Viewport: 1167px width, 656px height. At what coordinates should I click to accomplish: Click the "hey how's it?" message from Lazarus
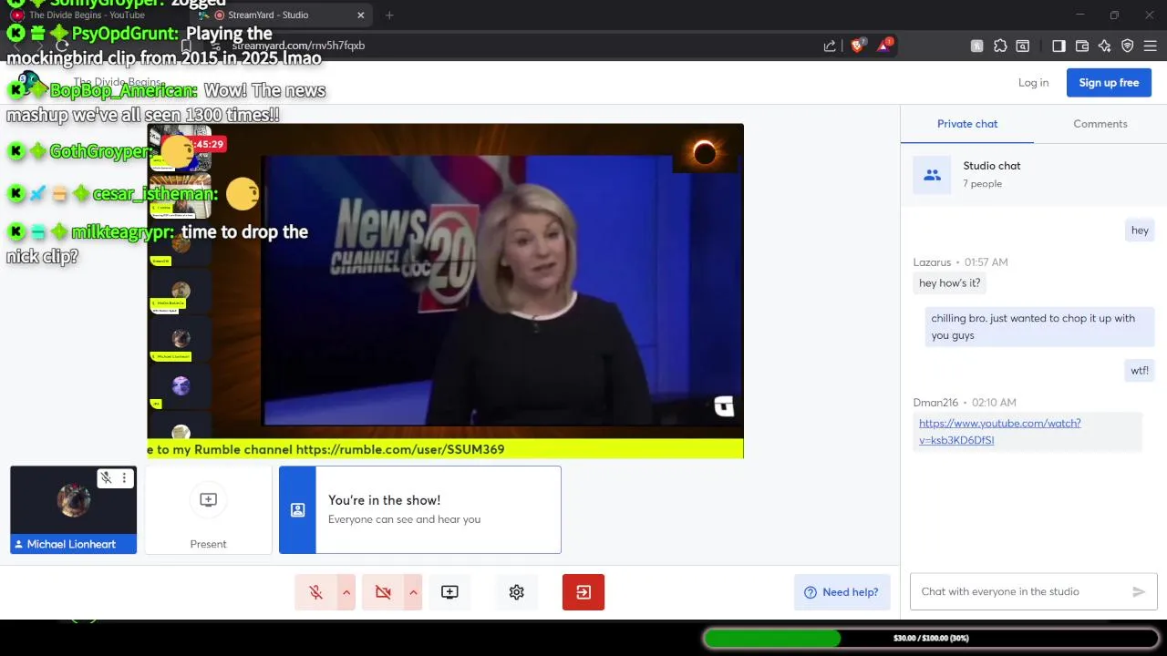coord(949,283)
